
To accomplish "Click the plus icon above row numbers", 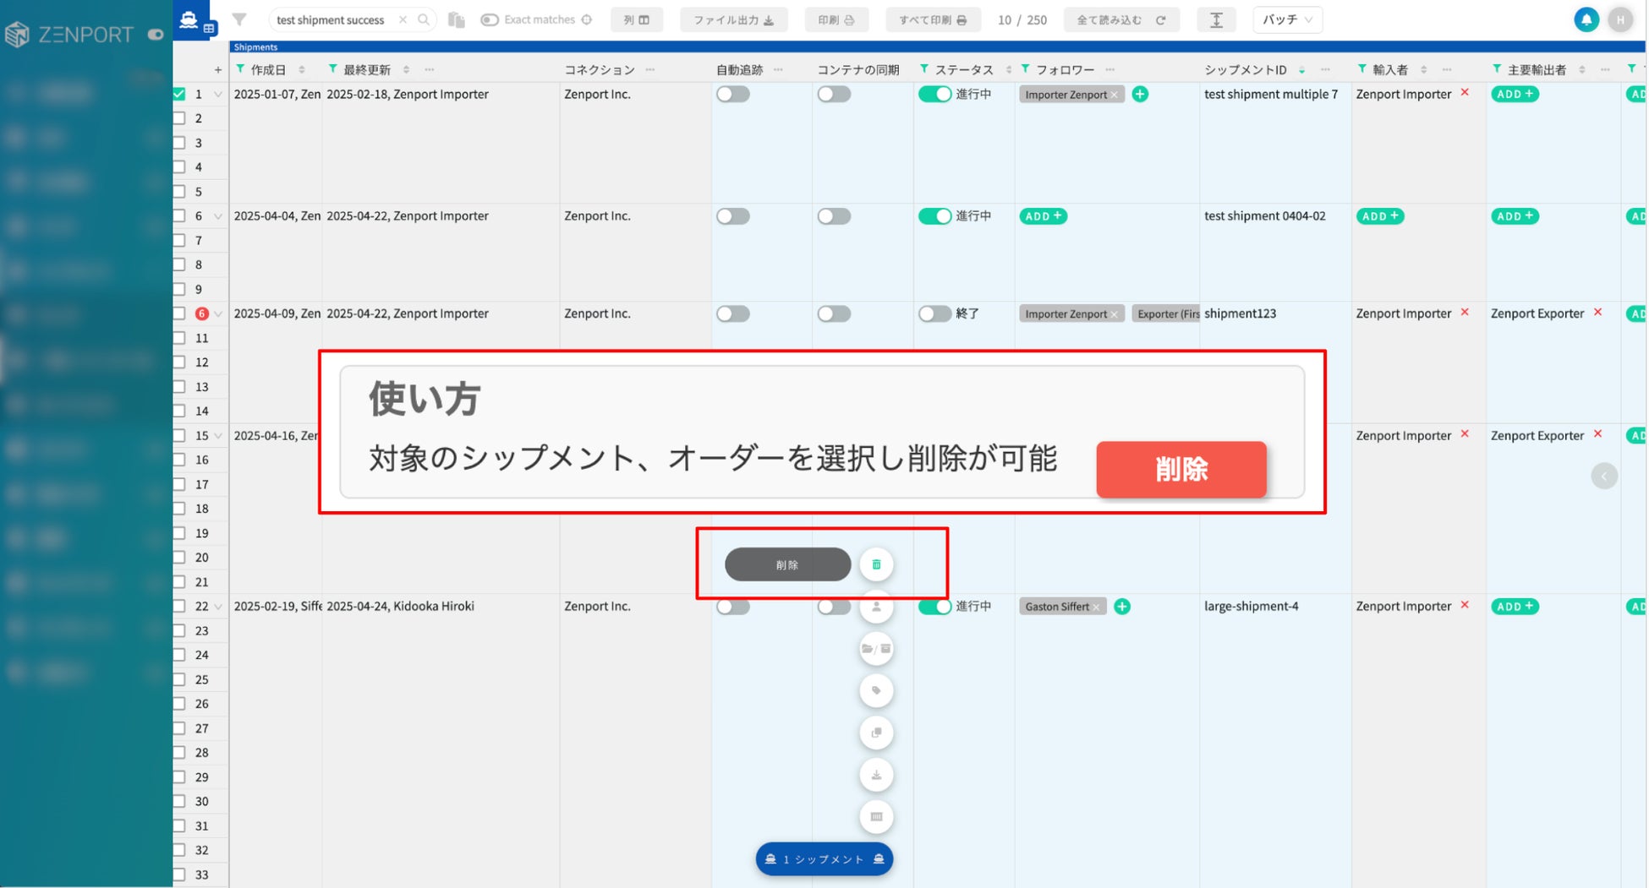I will [217, 70].
